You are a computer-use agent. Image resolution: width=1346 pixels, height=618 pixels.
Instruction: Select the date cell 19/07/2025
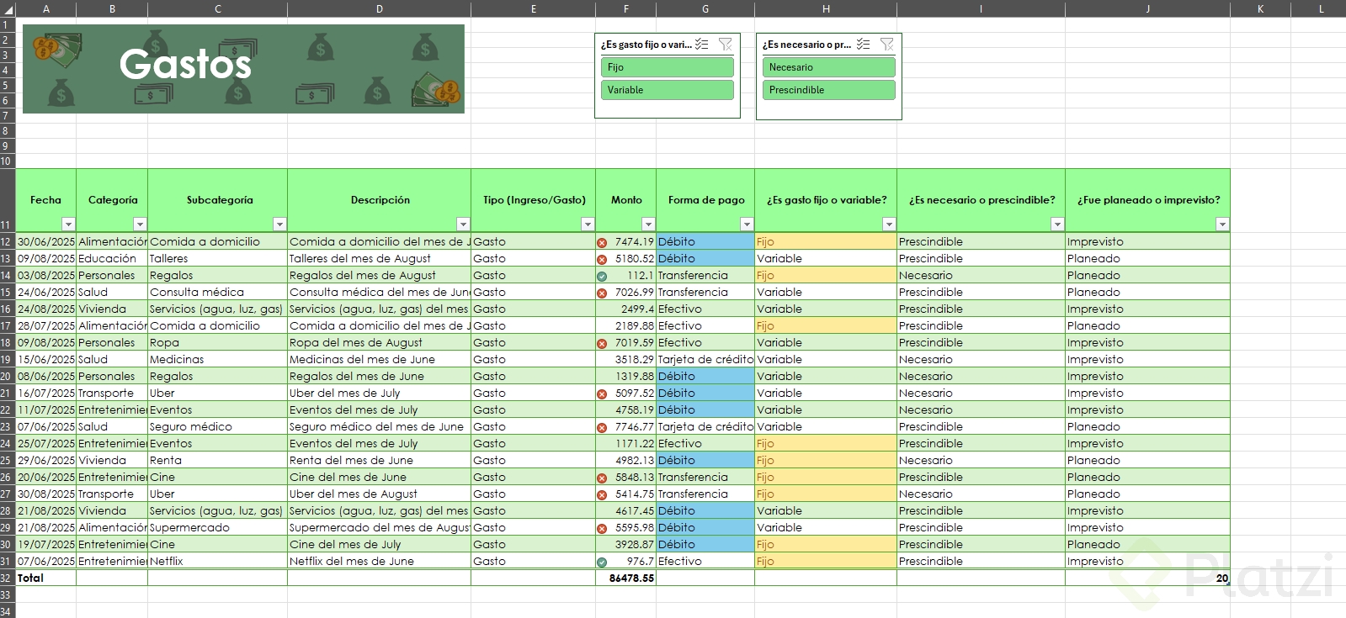45,544
